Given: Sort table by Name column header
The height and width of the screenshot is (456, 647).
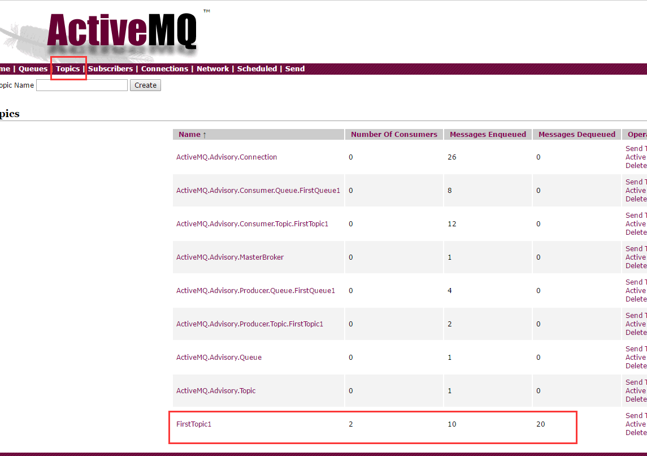Looking at the screenshot, I should point(192,134).
